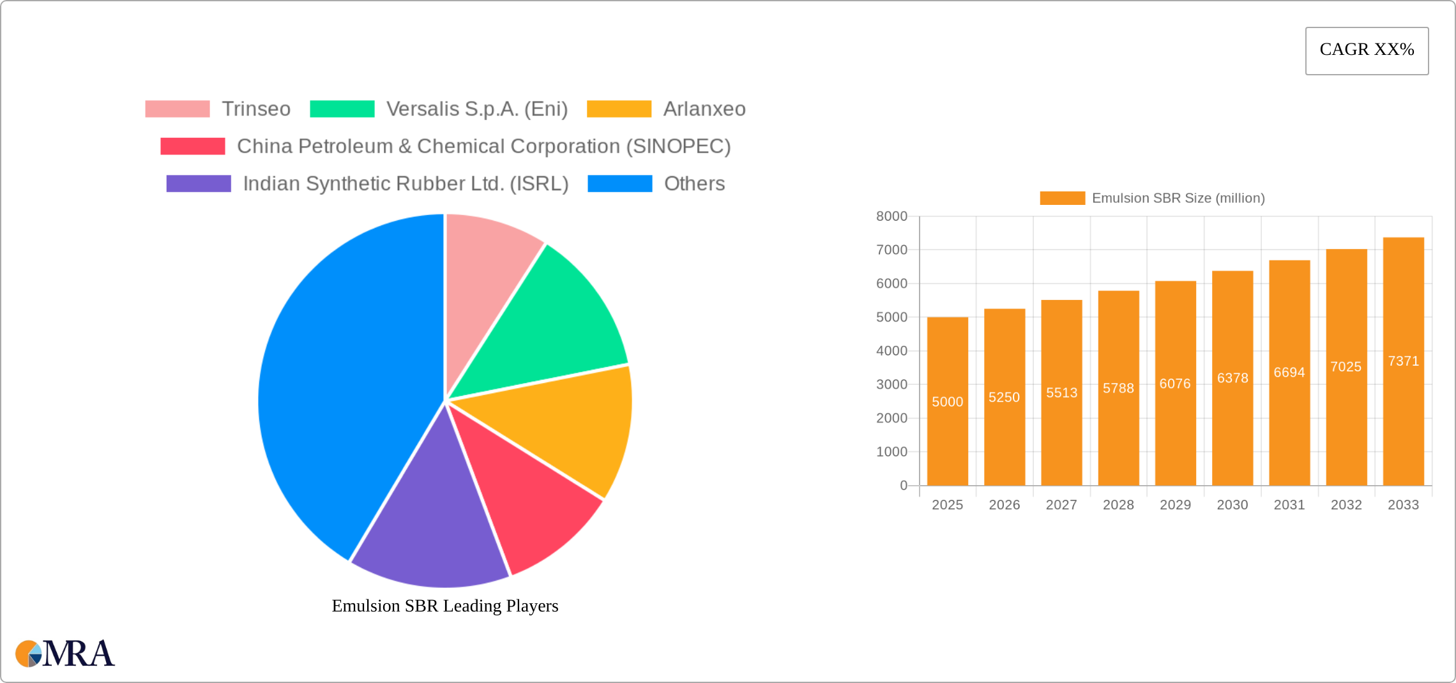Screen dimensions: 1456x683
Task: Click the 2031 bar labeled 6694
Action: point(1289,373)
